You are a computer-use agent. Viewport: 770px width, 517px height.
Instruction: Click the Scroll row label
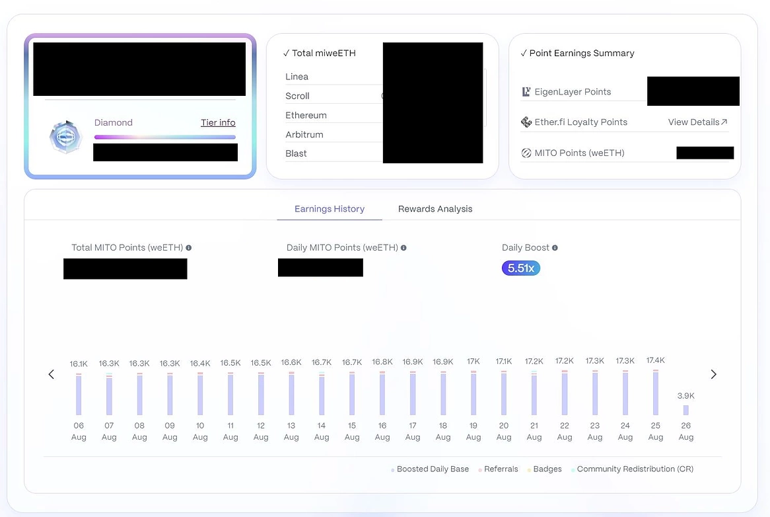(297, 96)
